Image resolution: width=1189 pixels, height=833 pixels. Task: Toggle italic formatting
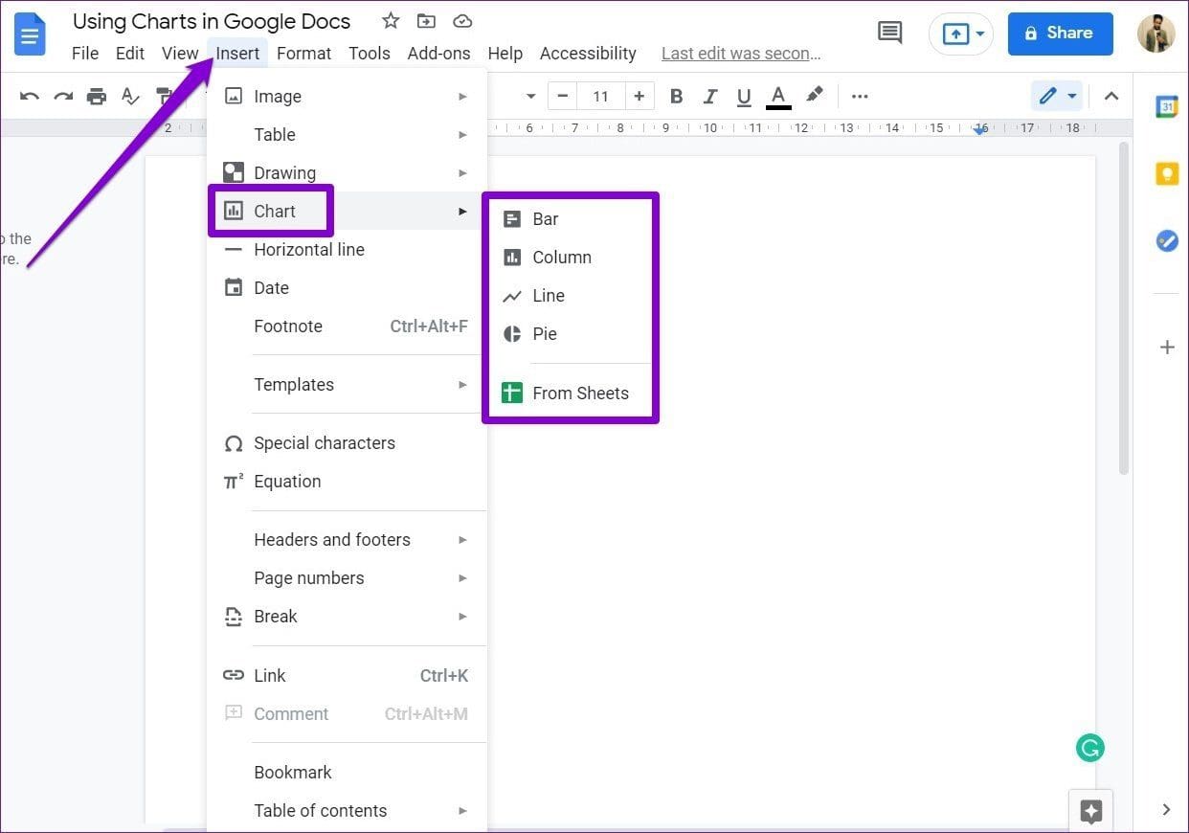tap(710, 96)
